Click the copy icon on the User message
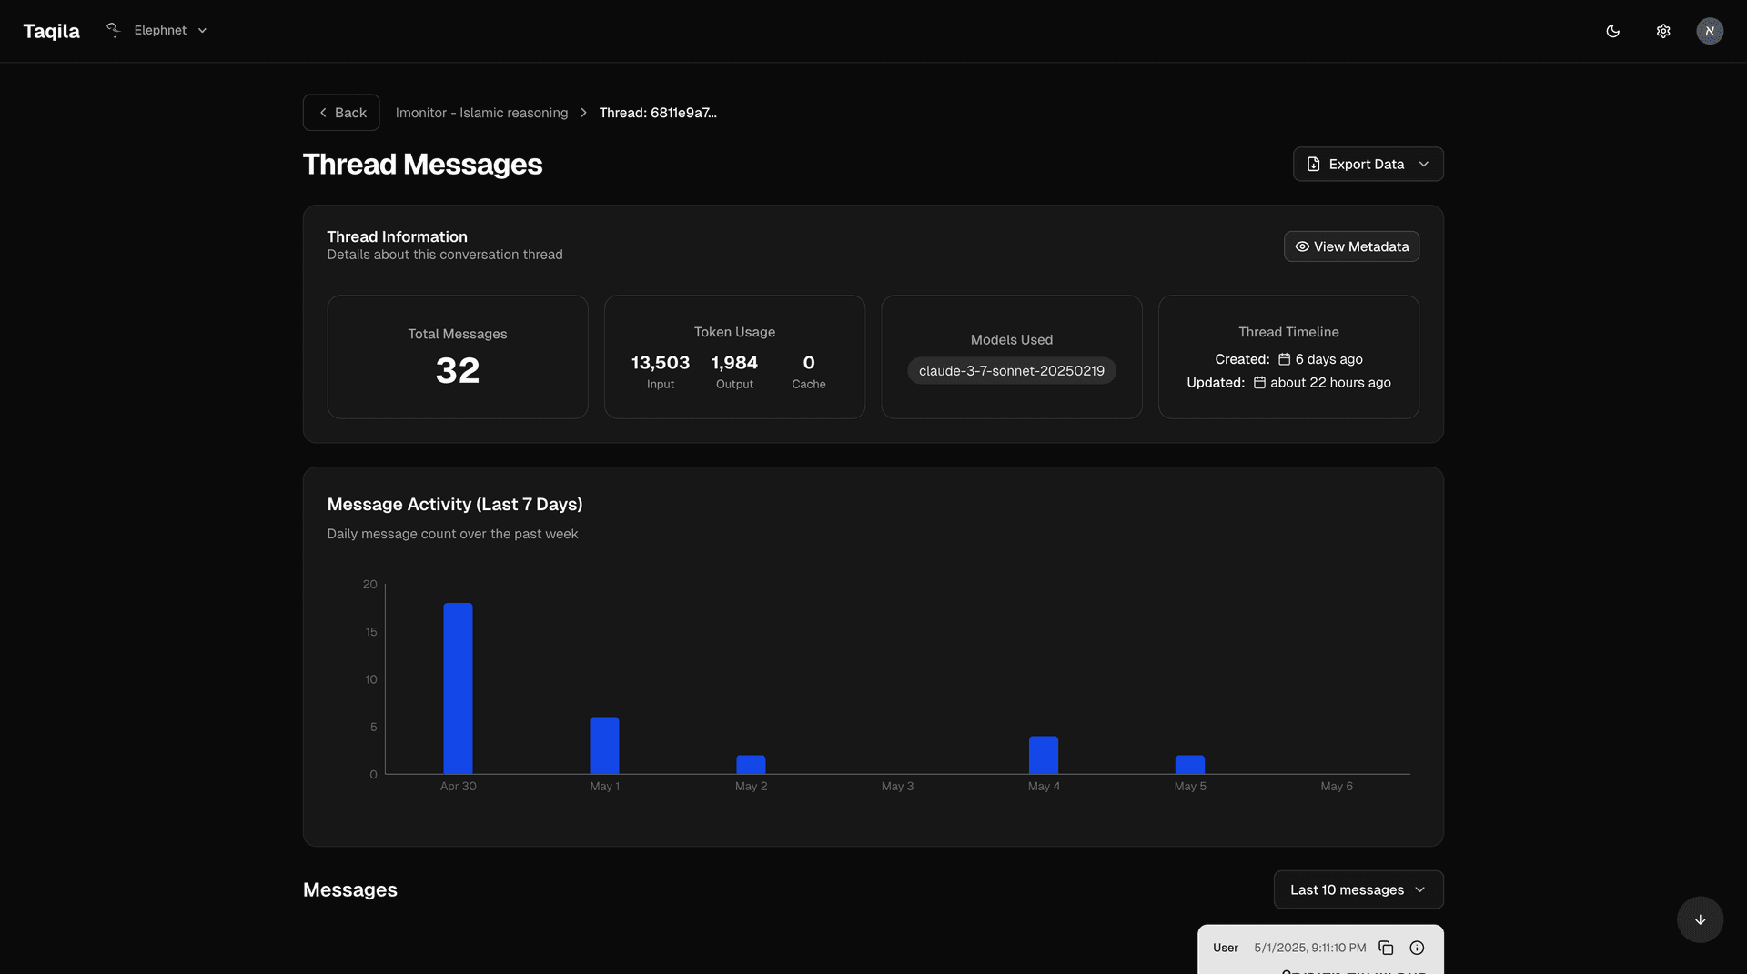 1386,948
